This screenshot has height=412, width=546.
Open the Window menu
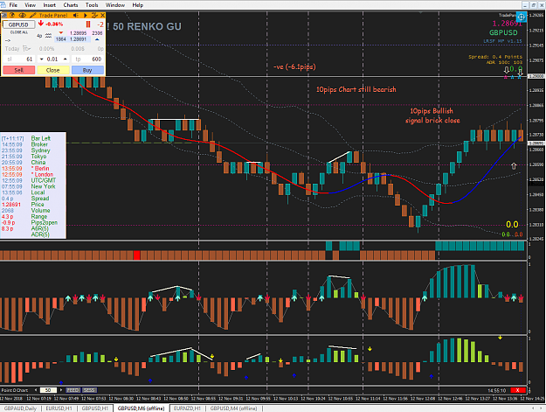pyautogui.click(x=115, y=5)
